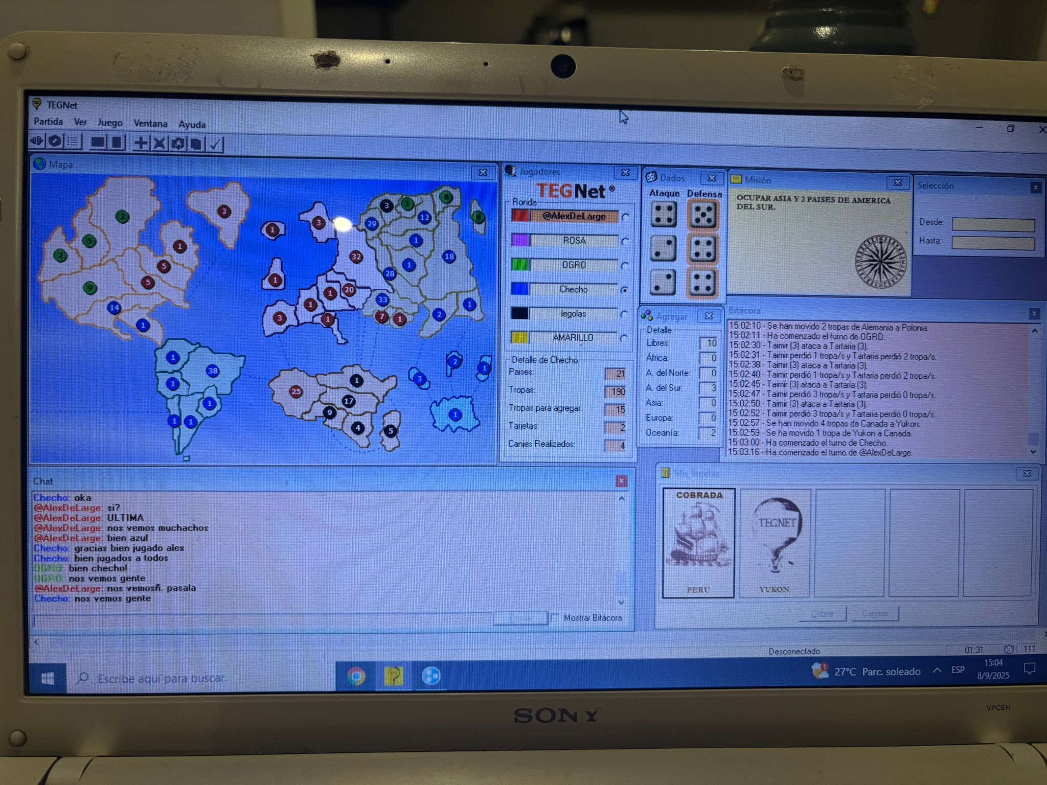Click the blue 38 troop marker on the map

point(213,371)
